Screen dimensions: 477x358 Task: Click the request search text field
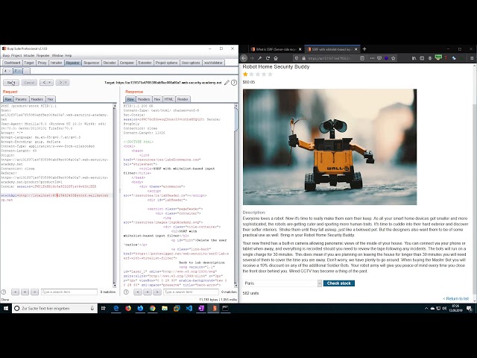click(69, 292)
